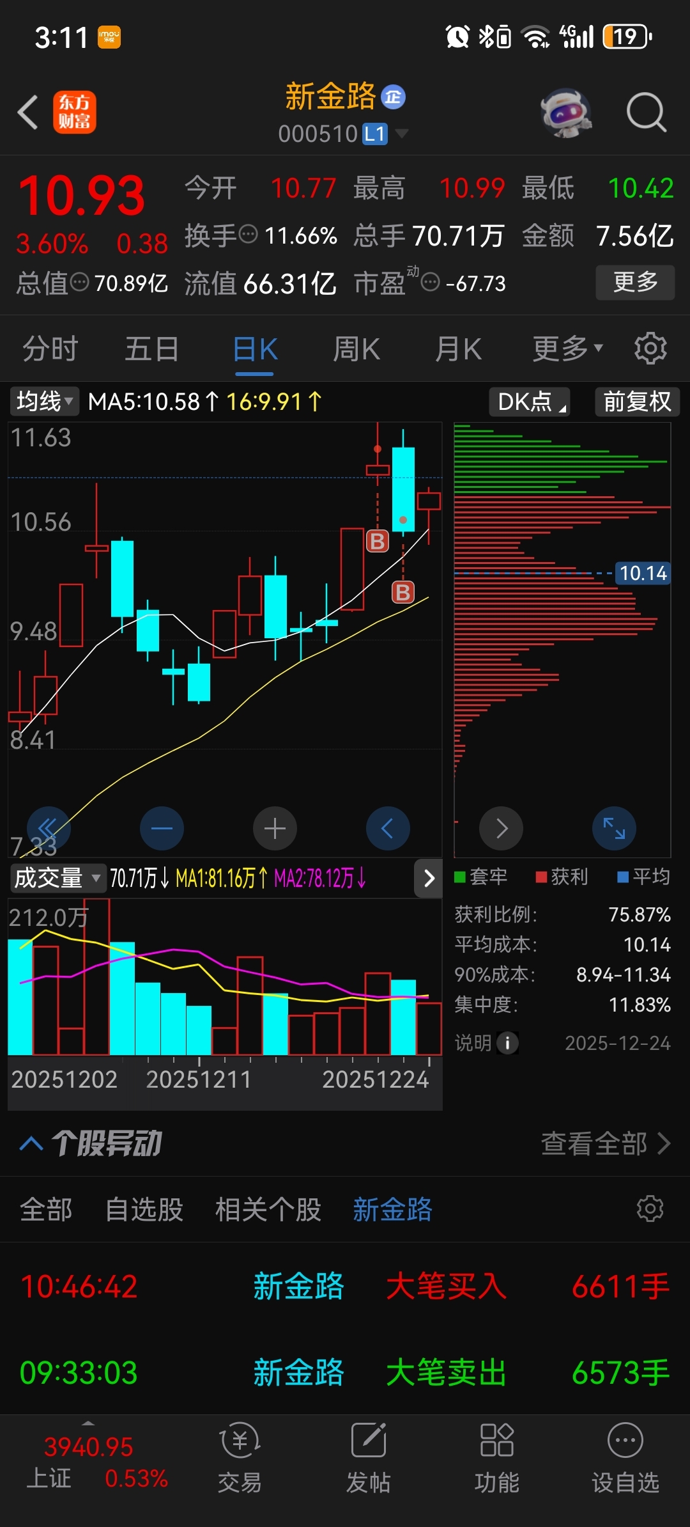Image resolution: width=690 pixels, height=1527 pixels.
Task: Tap the 20251211 date label
Action: click(x=199, y=1079)
